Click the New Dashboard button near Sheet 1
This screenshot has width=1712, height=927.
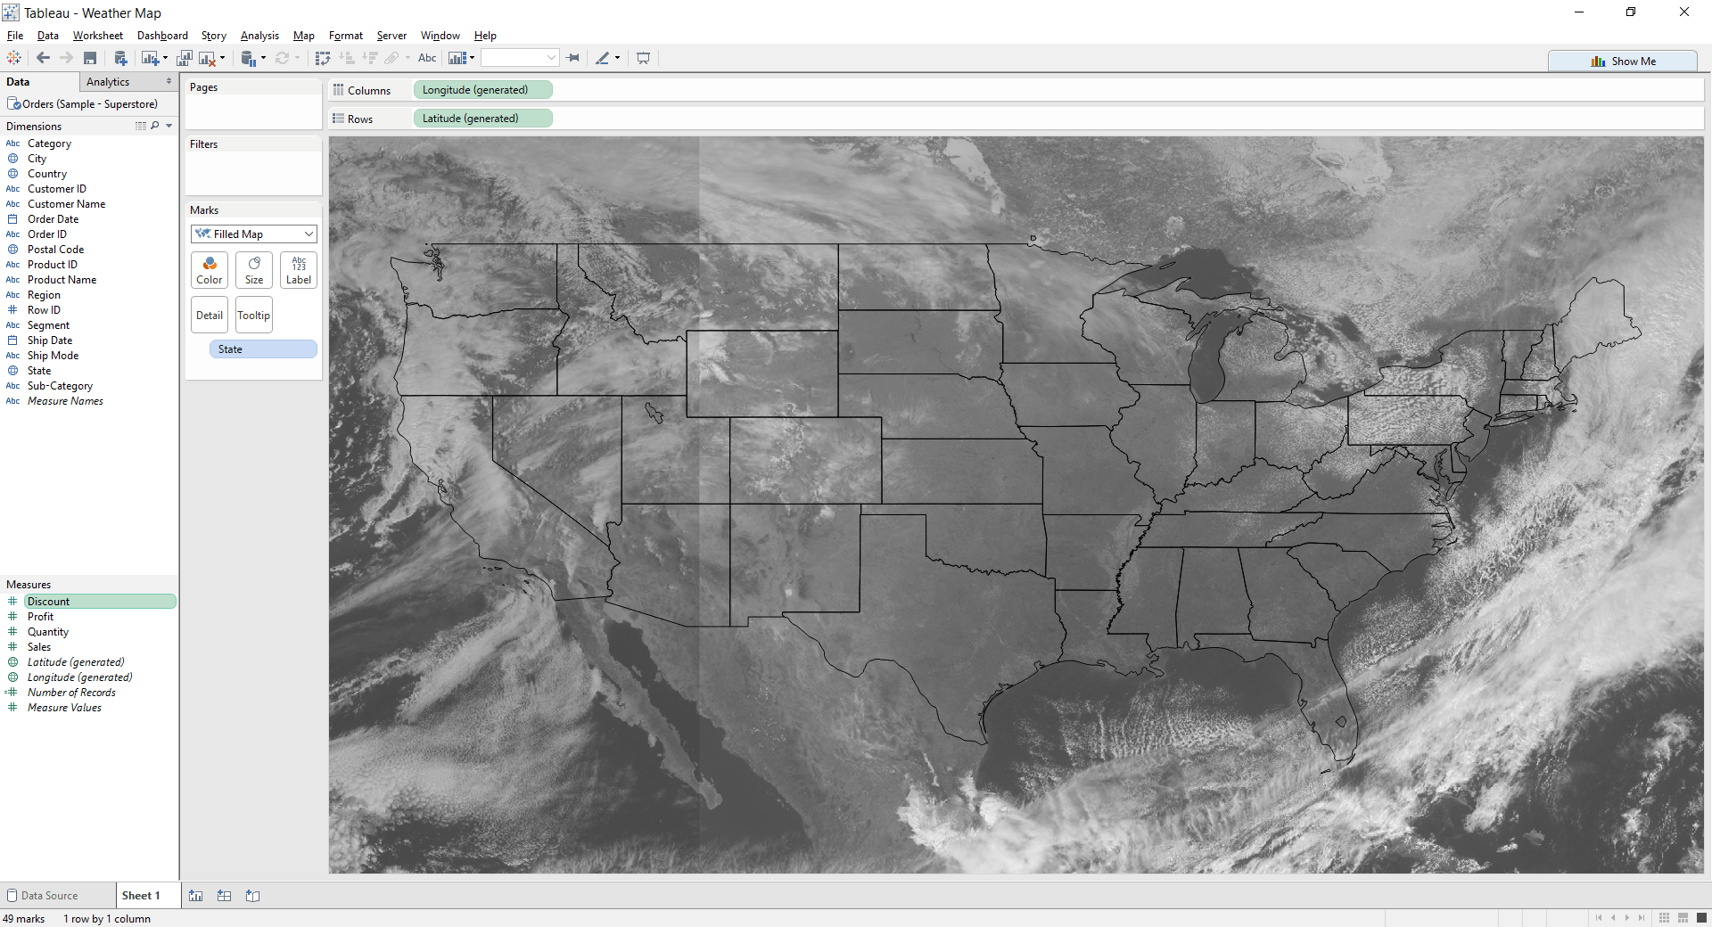click(224, 896)
